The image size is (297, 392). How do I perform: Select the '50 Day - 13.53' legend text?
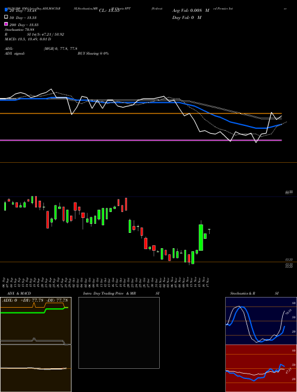click(23, 18)
